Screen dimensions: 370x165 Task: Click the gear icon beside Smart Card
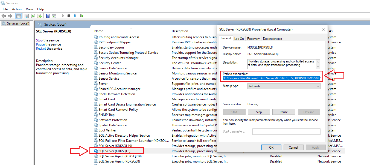pyautogui.click(x=96, y=99)
